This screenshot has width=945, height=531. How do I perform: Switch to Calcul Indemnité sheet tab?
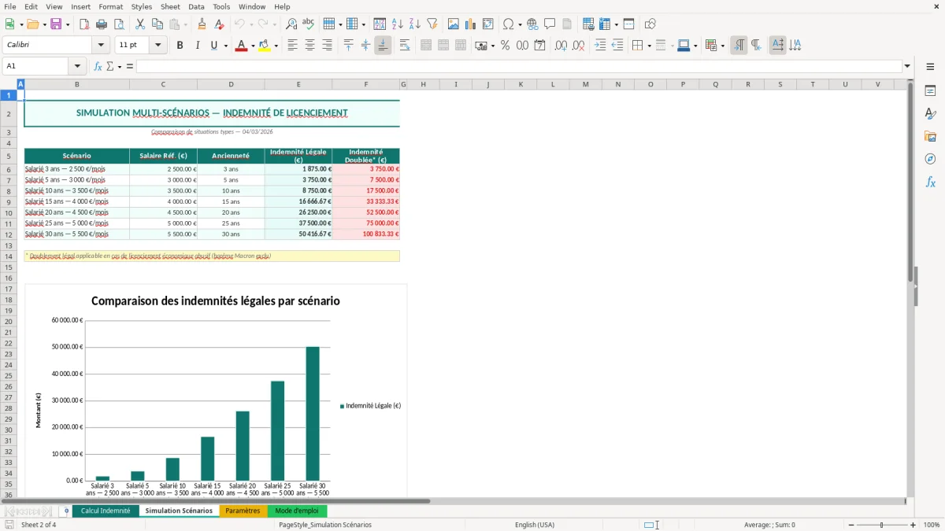tap(106, 511)
